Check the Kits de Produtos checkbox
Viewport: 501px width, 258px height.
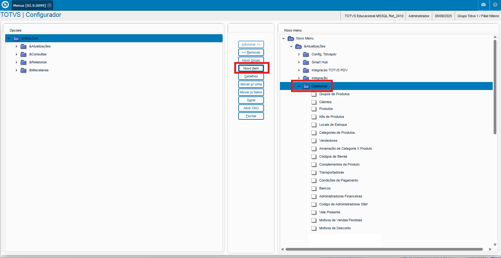pos(314,117)
